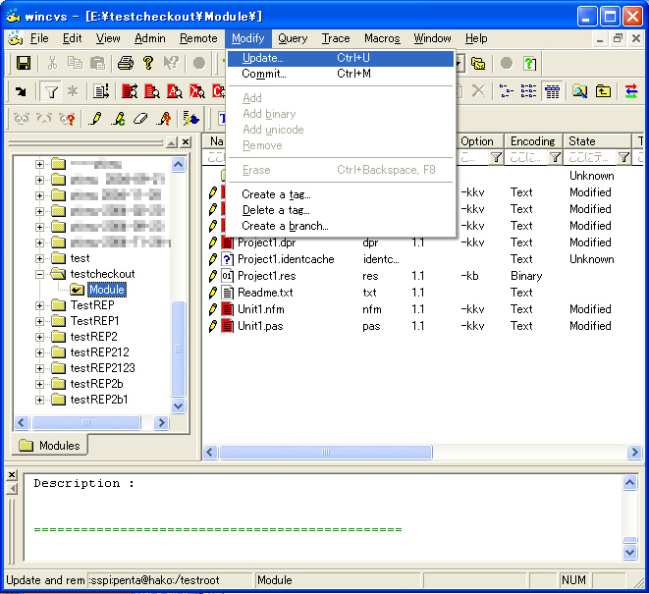Viewport: 649px width, 594px height.
Task: Select the Readme.txt file
Action: click(x=265, y=293)
